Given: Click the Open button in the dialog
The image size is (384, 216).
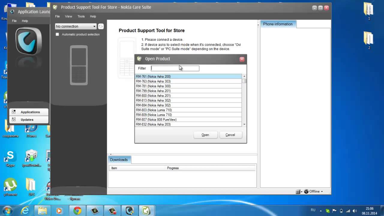Looking at the screenshot, I should [x=205, y=135].
